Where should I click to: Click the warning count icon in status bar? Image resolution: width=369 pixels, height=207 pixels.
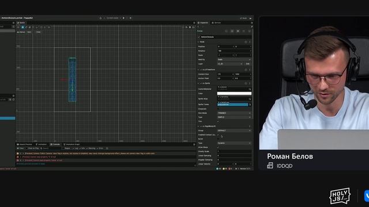point(224,168)
